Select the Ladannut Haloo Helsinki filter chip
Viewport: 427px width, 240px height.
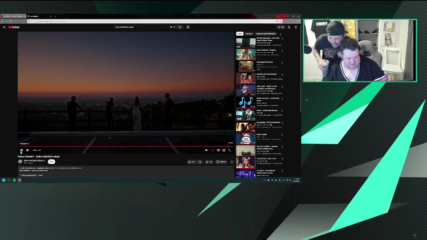266,34
